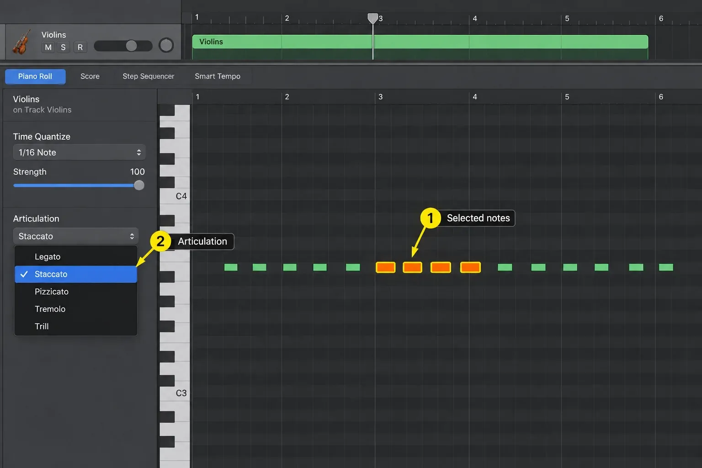Mute the Violins track
The height and width of the screenshot is (468, 702).
[48, 47]
